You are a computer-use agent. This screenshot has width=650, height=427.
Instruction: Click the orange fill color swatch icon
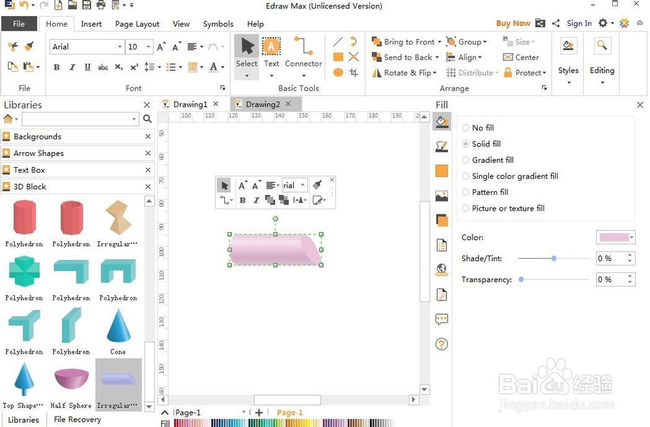point(441,171)
